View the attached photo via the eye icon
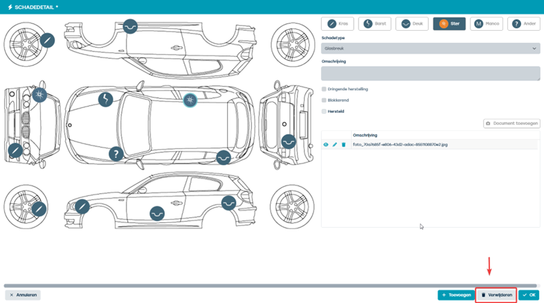Viewport: 544px width, 303px height. (x=326, y=145)
